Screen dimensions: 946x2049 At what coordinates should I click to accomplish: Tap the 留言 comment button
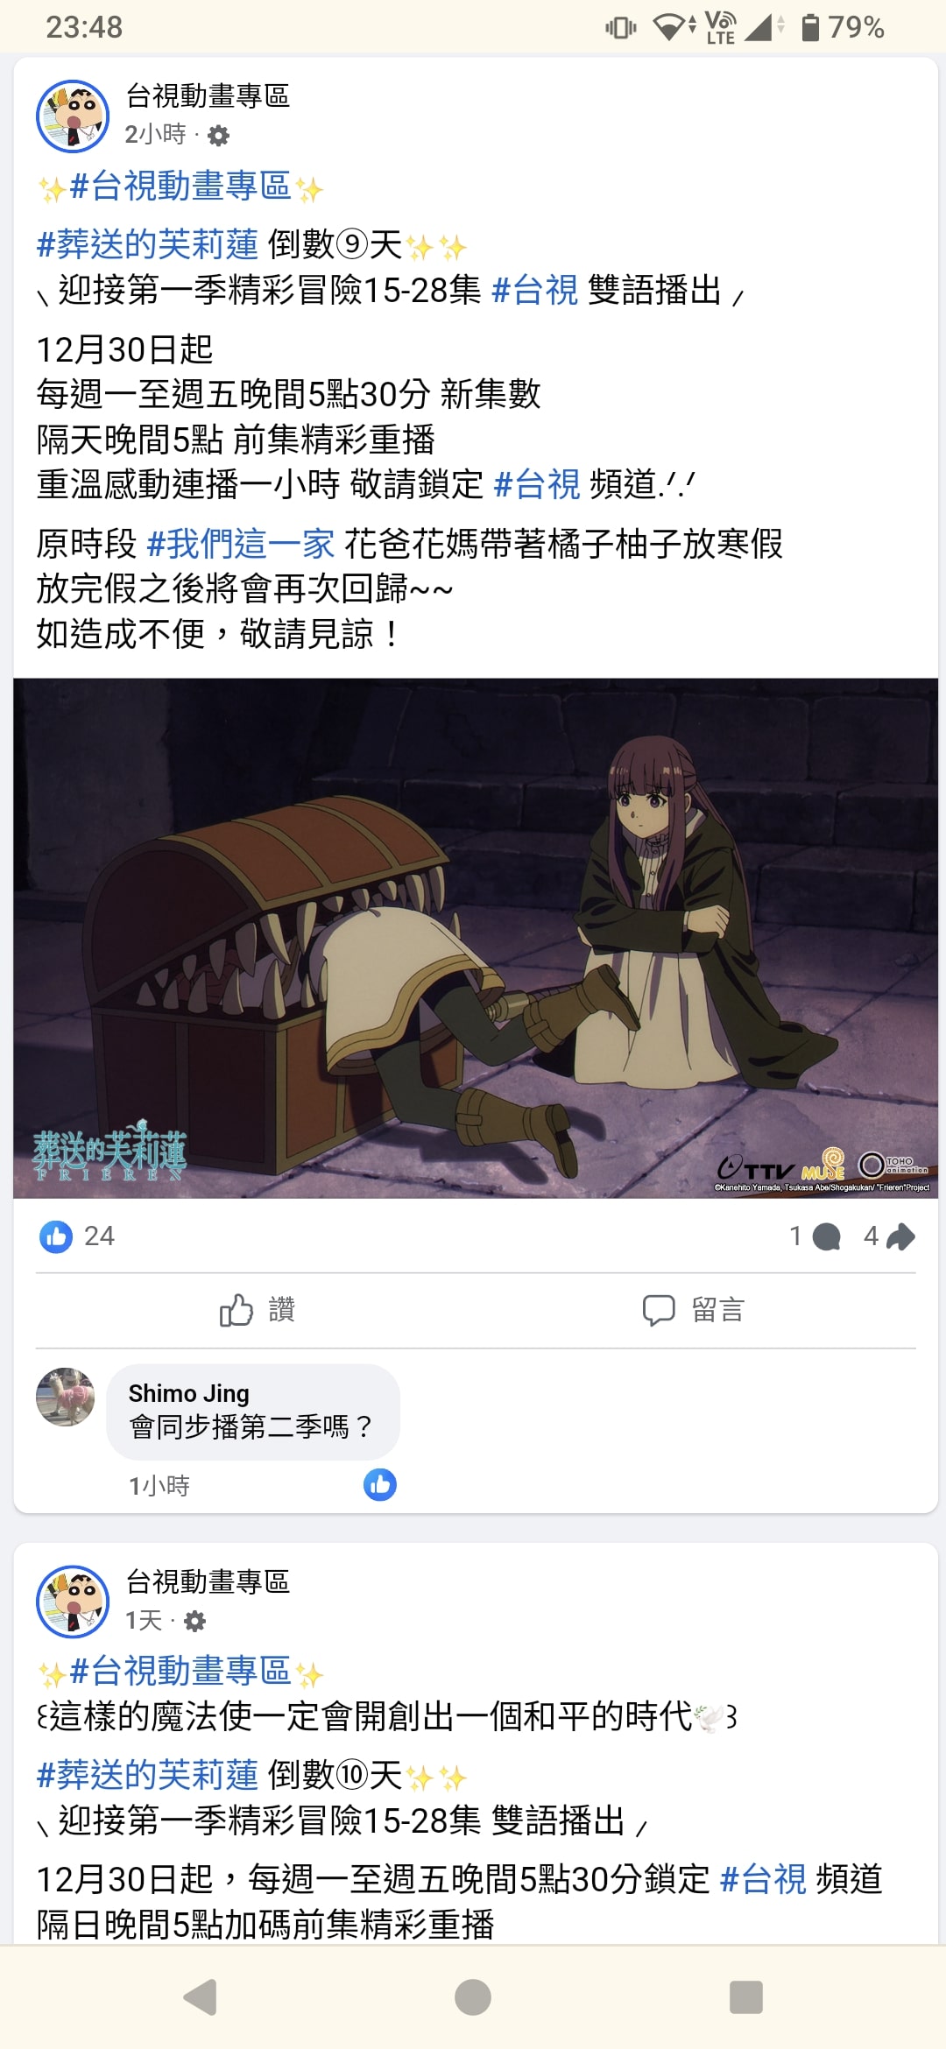click(694, 1310)
